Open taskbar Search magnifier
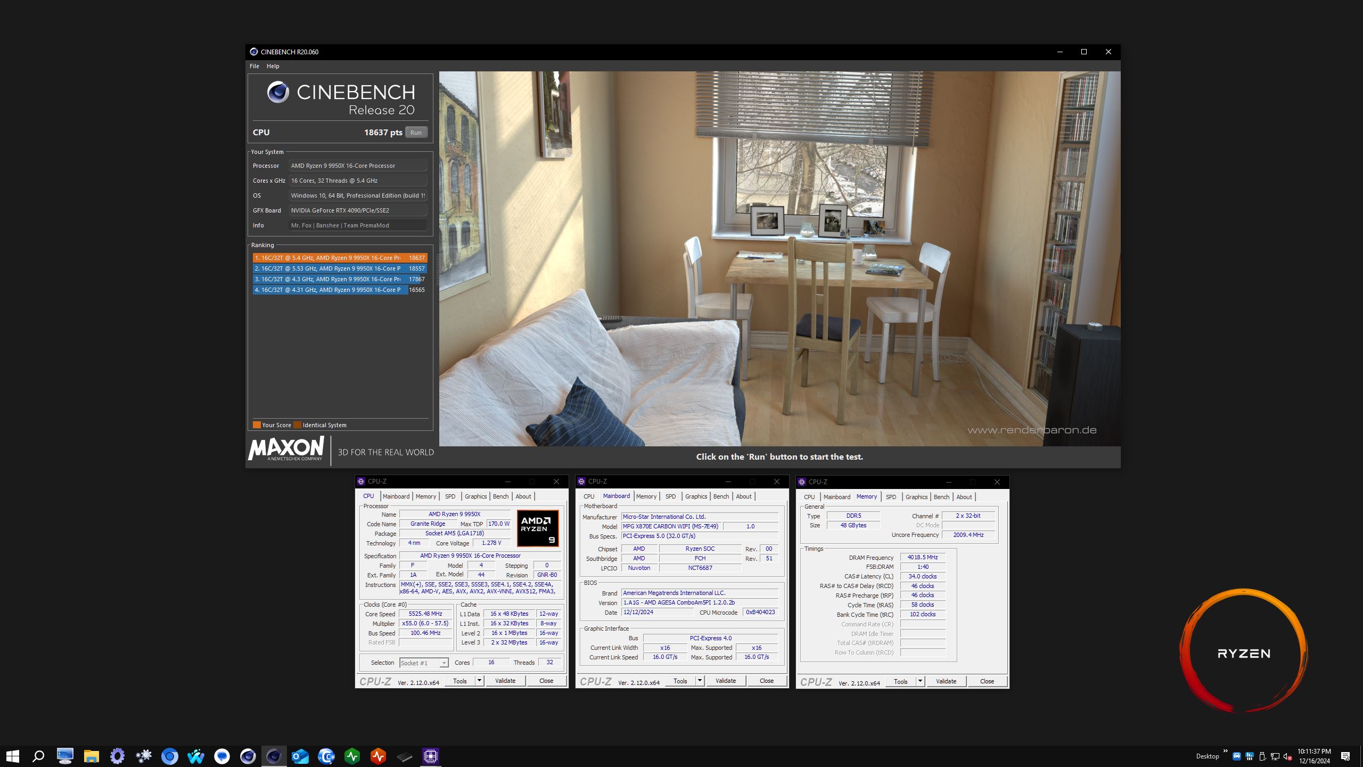 click(x=38, y=756)
